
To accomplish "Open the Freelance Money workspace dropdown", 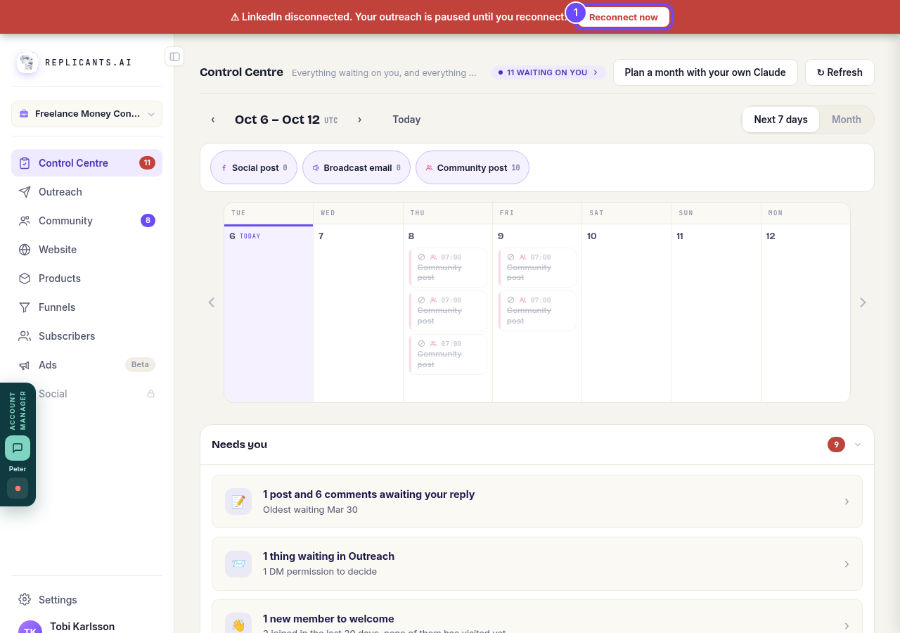I will point(86,114).
